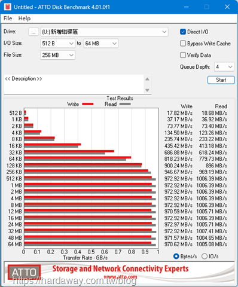Expand the File Size dropdown (256 MB)
This screenshot has width=238, height=287.
coord(57,55)
